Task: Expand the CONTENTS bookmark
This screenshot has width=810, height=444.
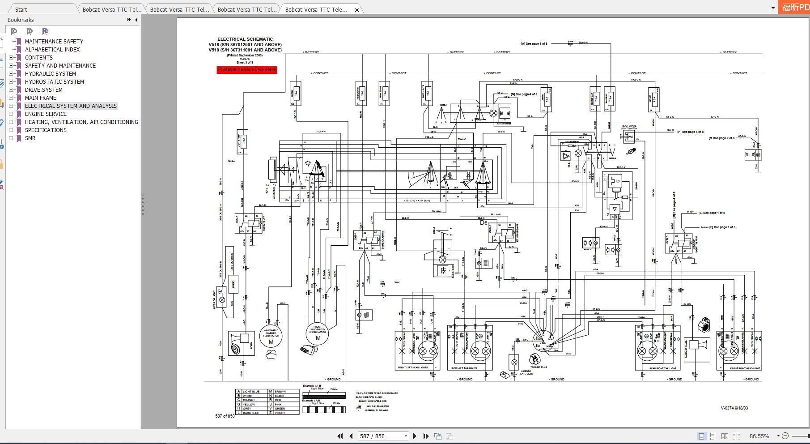Action: click(10, 57)
